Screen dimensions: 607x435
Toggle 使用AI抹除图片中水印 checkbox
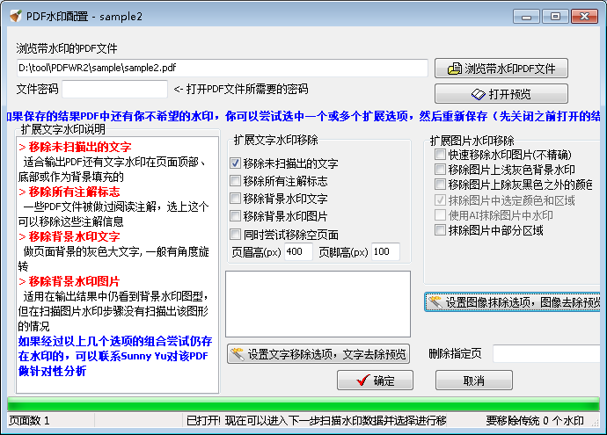point(440,215)
